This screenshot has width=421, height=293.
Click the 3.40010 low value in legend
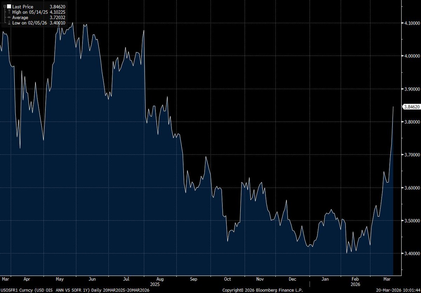point(58,22)
